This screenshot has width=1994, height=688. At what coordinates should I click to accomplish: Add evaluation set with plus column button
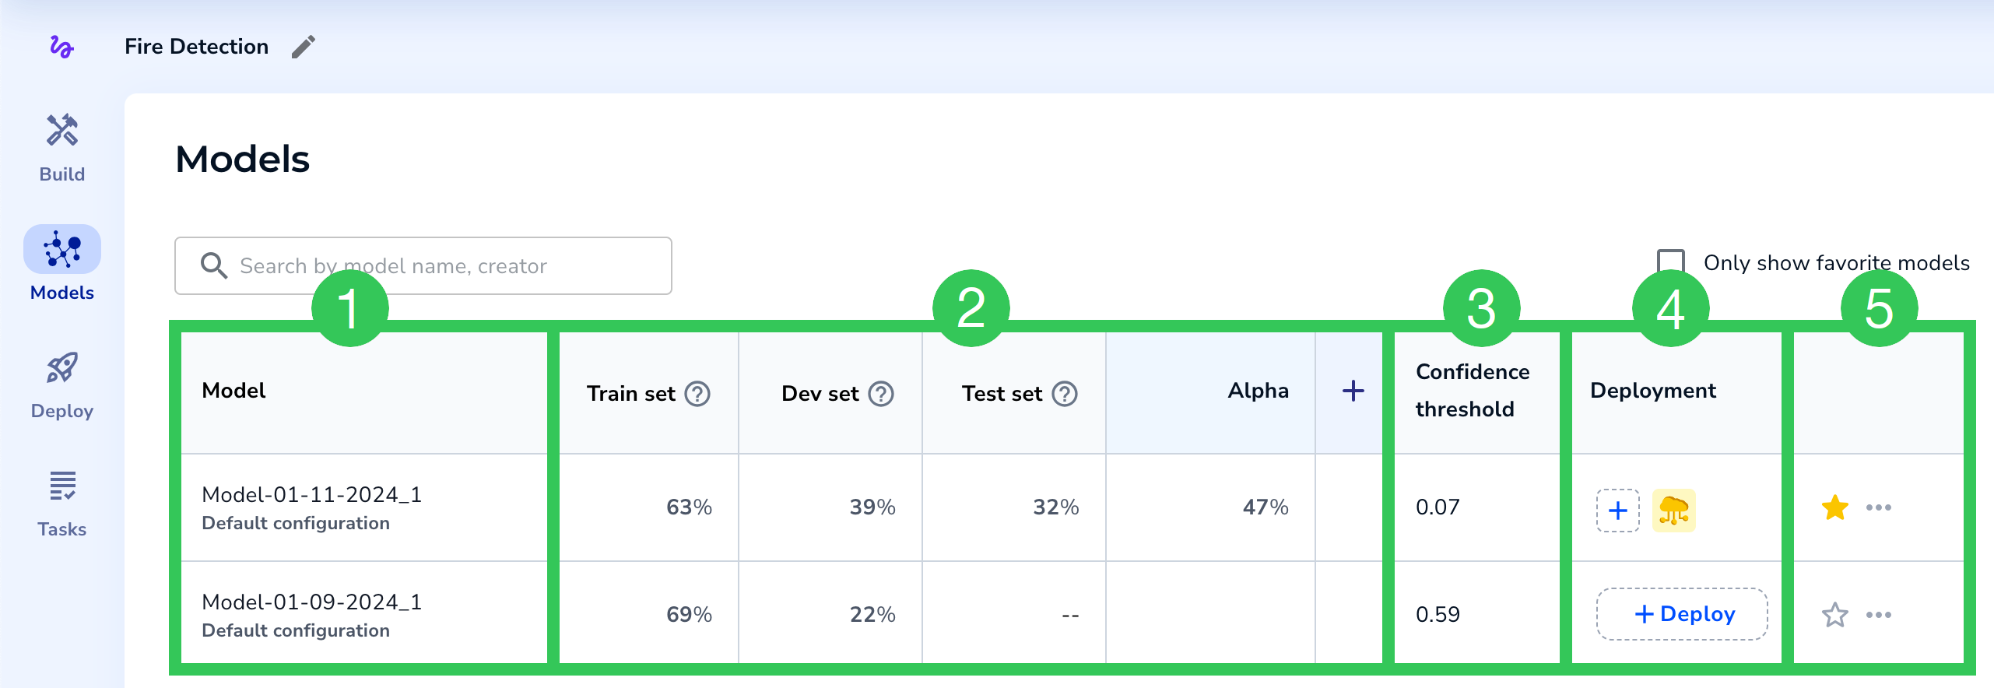click(x=1353, y=391)
